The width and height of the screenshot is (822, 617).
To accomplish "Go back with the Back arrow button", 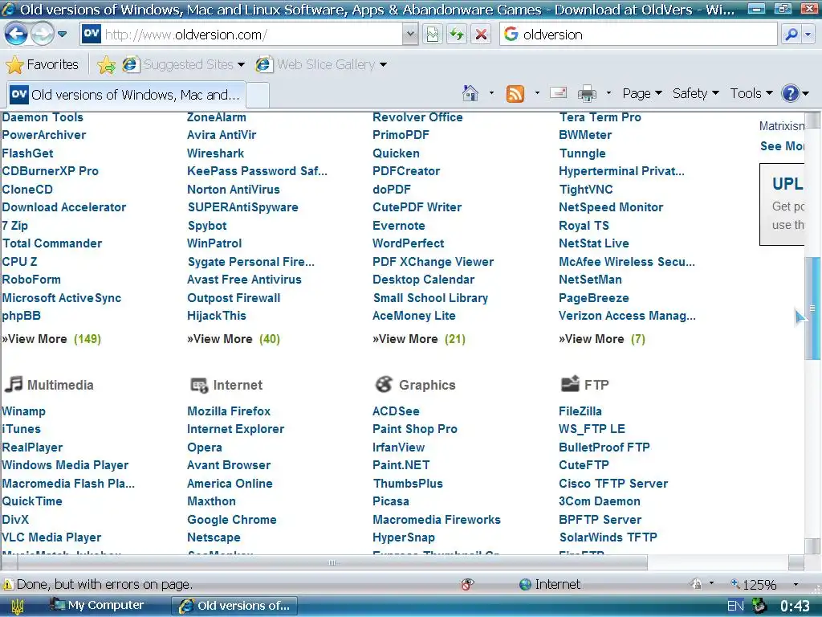I will click(16, 35).
